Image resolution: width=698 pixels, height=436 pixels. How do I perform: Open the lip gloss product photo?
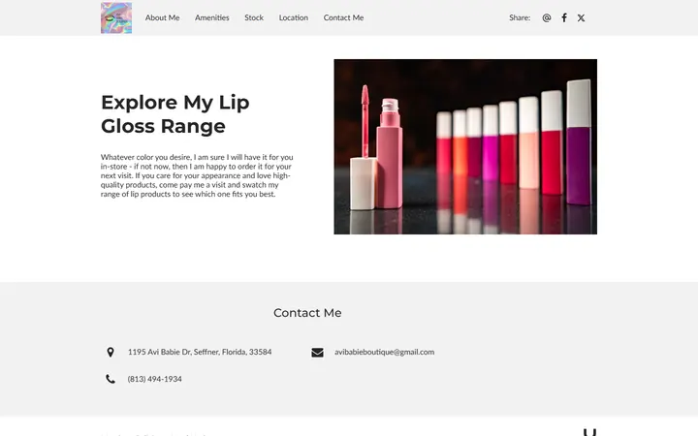pyautogui.click(x=465, y=147)
